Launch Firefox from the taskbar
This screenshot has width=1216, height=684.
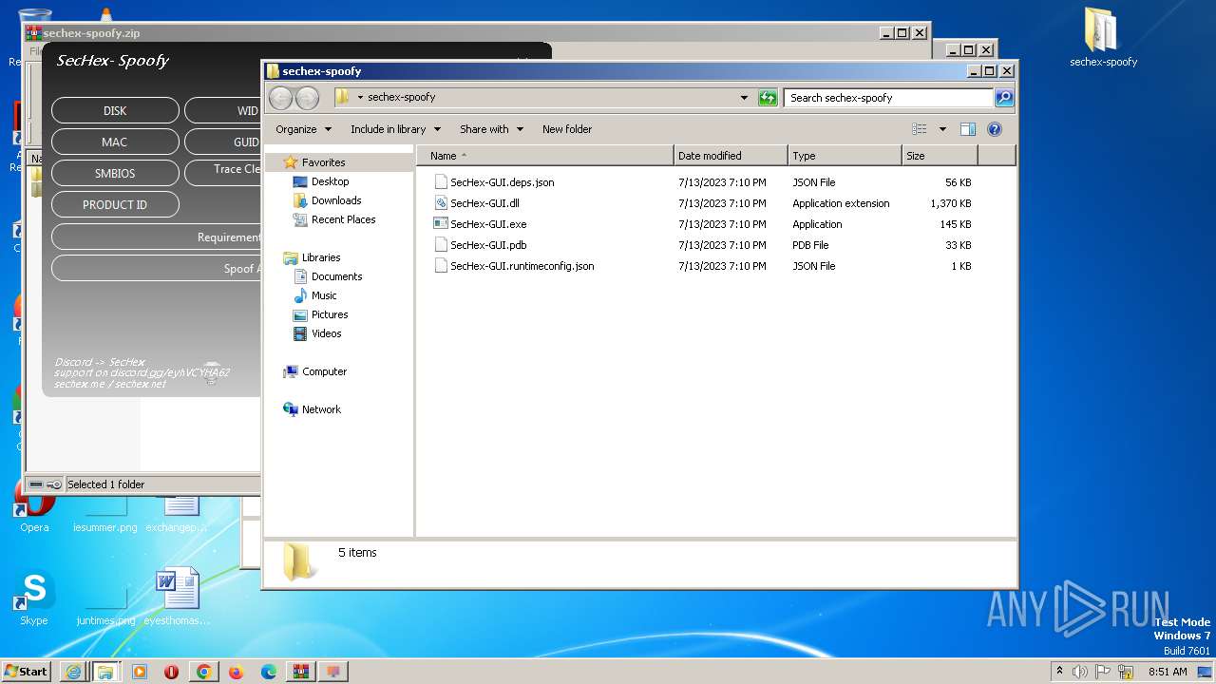click(236, 672)
